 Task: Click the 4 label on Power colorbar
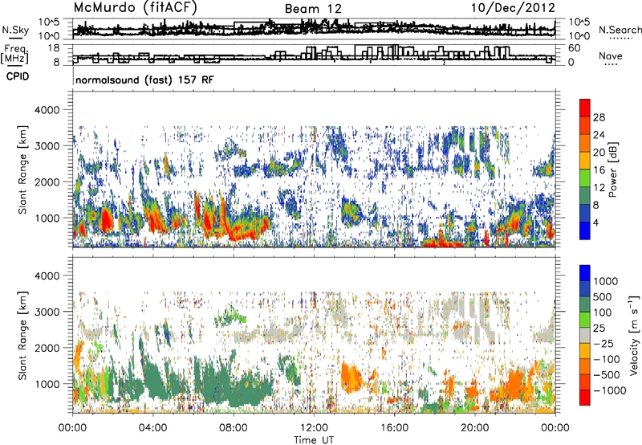click(x=595, y=222)
